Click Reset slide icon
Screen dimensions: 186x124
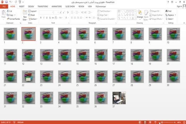tap(29, 15)
